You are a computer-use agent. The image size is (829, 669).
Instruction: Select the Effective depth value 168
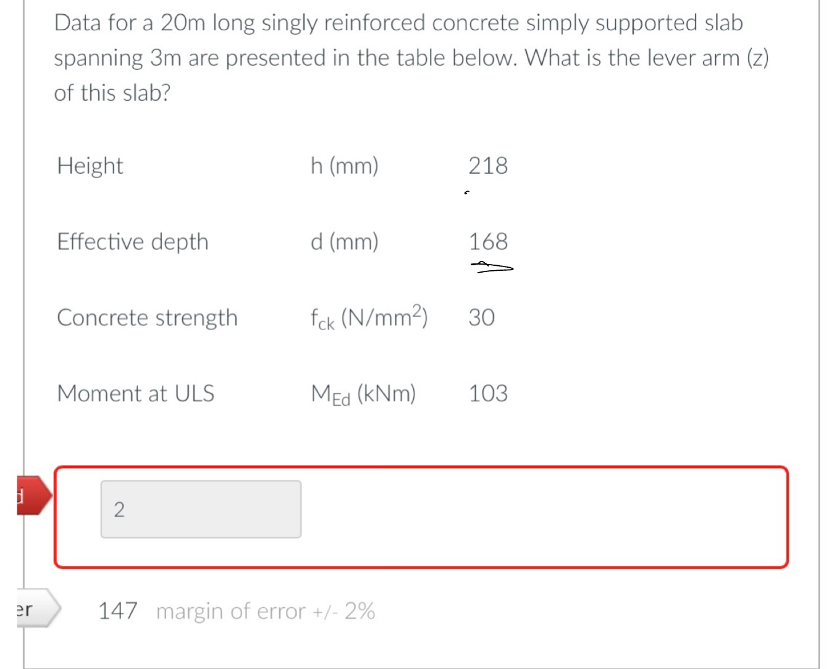click(488, 241)
